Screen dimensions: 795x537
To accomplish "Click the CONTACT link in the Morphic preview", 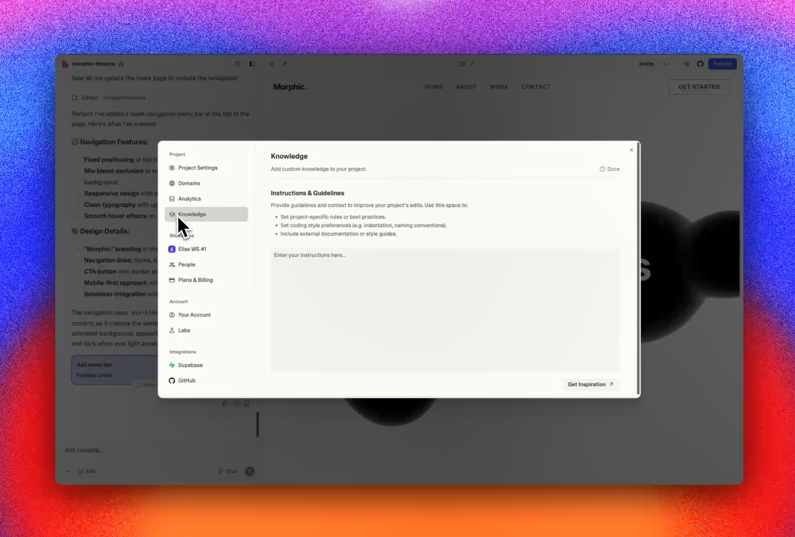I will click(536, 87).
